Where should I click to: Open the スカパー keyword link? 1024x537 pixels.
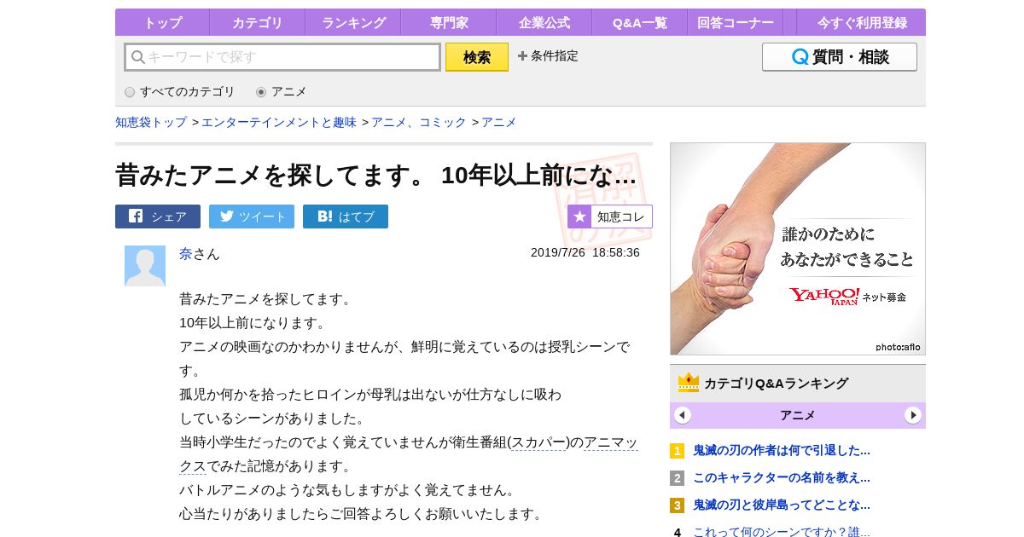click(539, 442)
